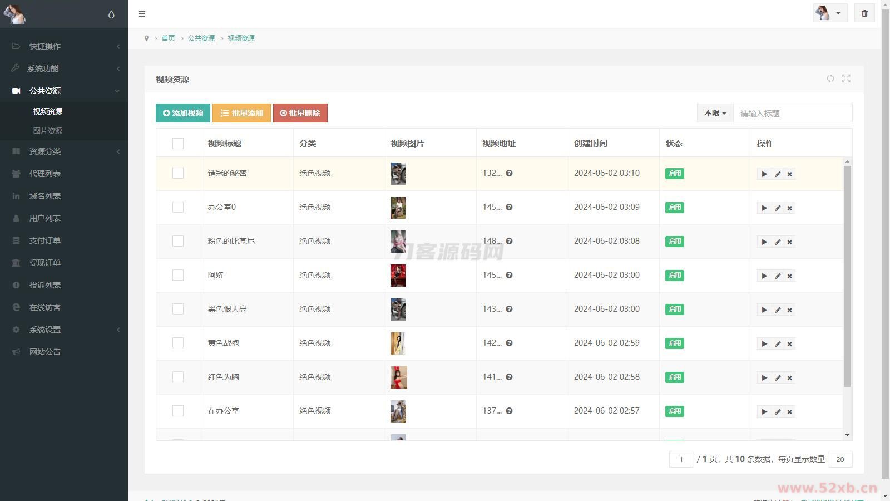Click the trash icon in top bar
This screenshot has height=501, width=890.
864,13
